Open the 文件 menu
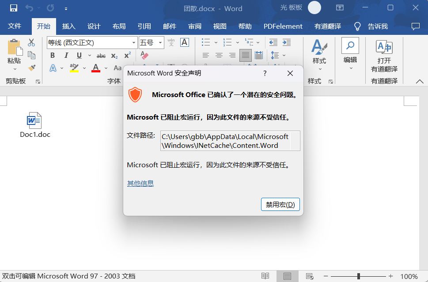428x282 pixels. coord(15,26)
